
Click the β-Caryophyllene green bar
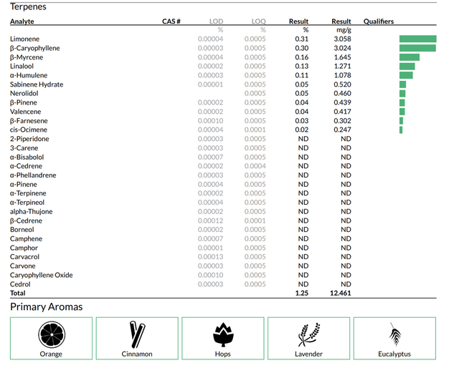point(417,48)
